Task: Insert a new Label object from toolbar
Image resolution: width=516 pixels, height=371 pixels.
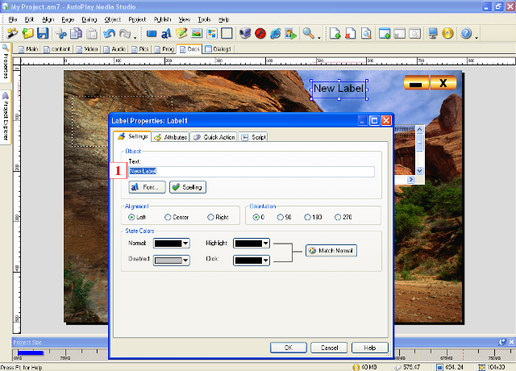Action: pos(166,34)
